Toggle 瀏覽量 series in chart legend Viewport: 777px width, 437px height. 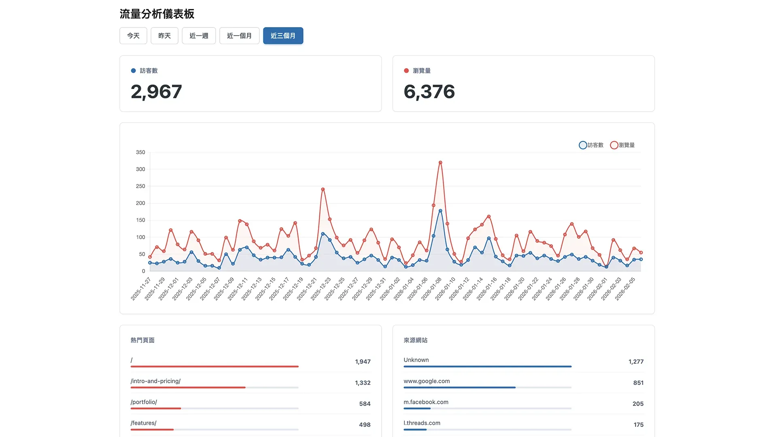click(626, 145)
